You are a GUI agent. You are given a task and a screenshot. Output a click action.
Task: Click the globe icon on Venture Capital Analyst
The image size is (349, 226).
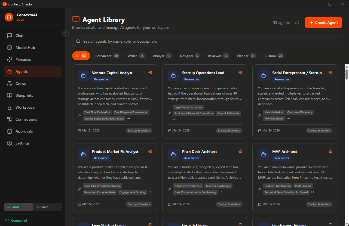(150, 73)
